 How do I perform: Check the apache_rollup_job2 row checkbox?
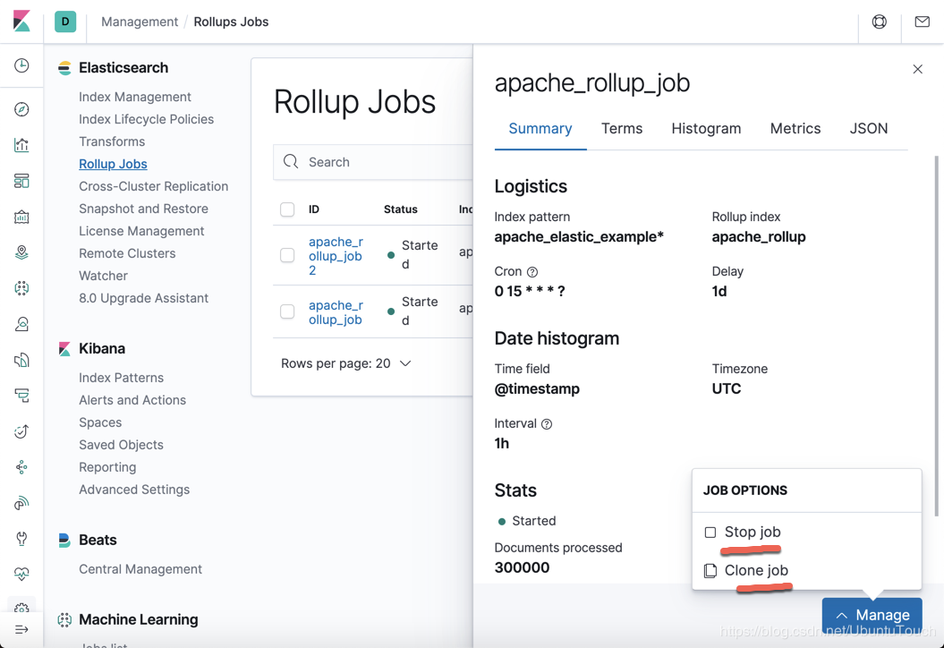[287, 255]
